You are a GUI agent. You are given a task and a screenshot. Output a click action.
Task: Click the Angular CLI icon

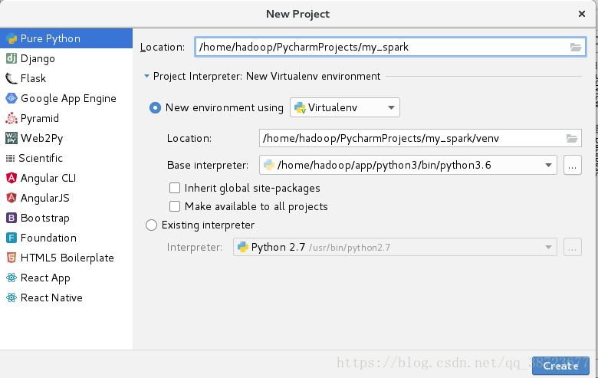click(11, 178)
